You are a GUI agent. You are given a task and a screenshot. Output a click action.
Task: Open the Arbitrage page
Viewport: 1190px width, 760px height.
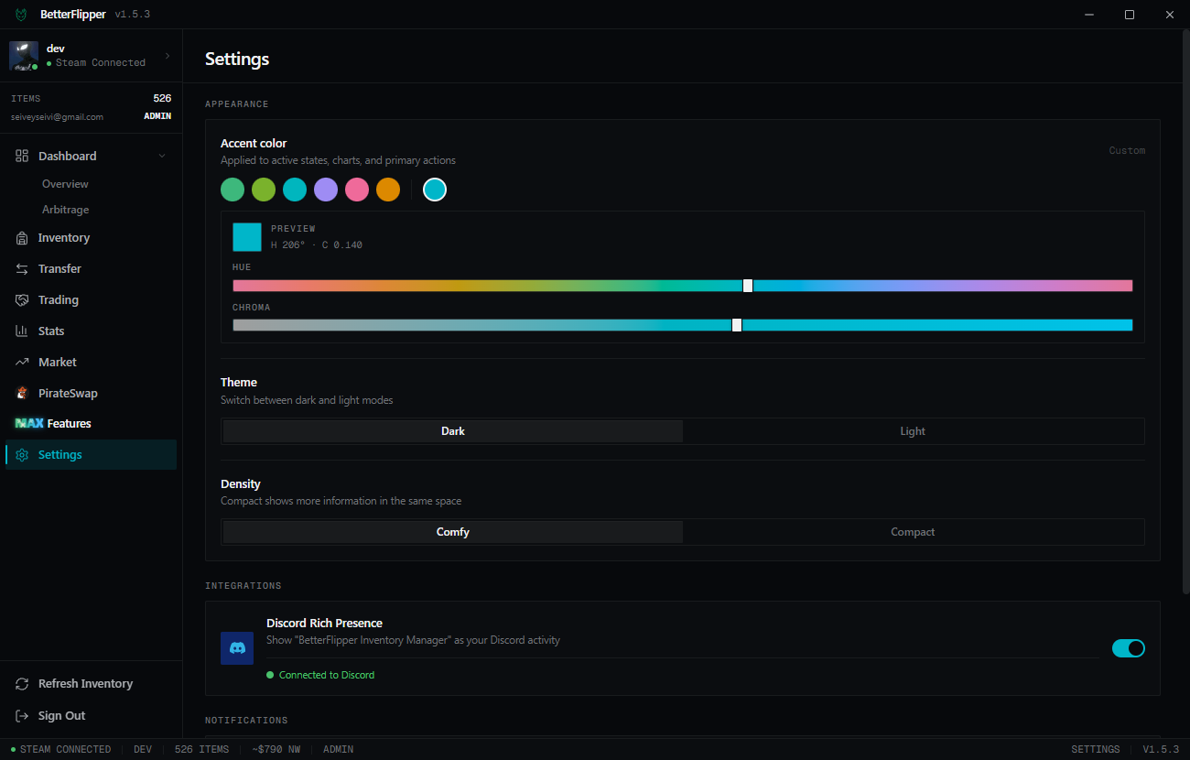[66, 210]
